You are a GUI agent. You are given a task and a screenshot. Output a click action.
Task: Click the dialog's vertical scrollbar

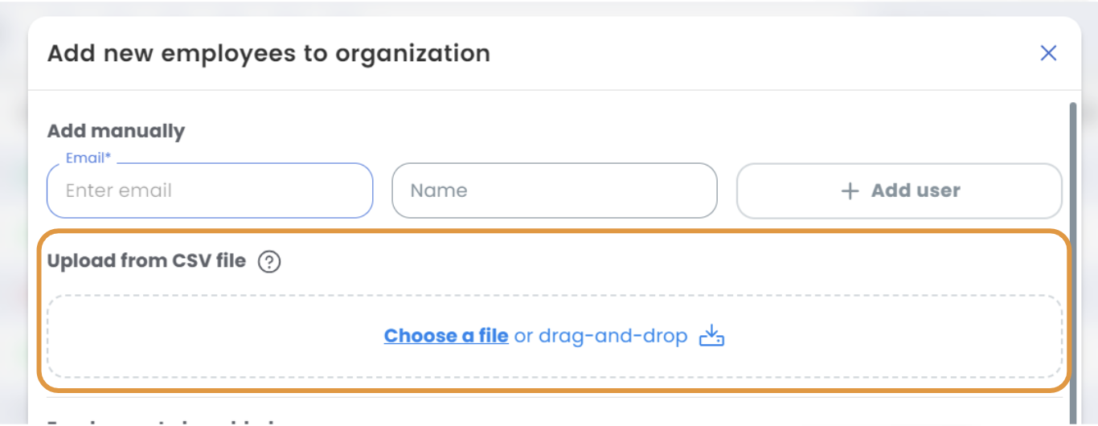[x=1072, y=257]
